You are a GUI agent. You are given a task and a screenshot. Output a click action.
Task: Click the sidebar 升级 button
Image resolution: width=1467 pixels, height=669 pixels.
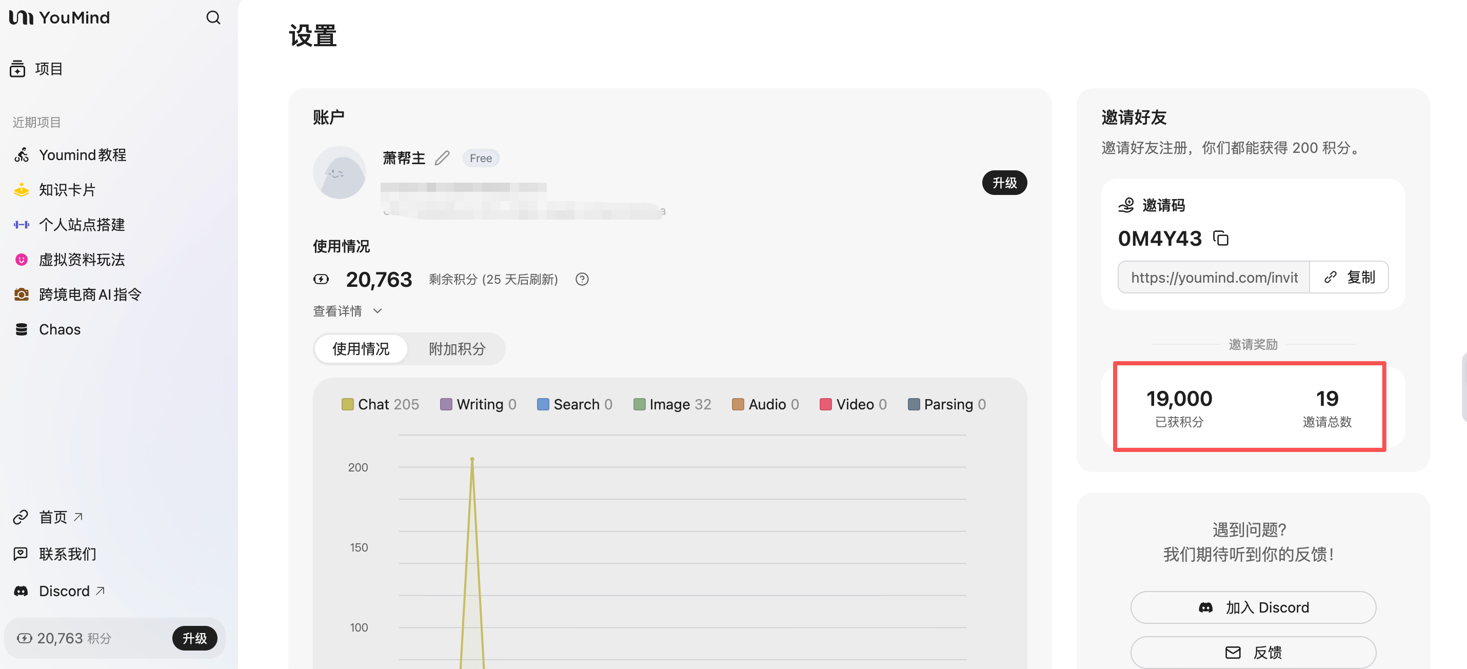click(195, 638)
